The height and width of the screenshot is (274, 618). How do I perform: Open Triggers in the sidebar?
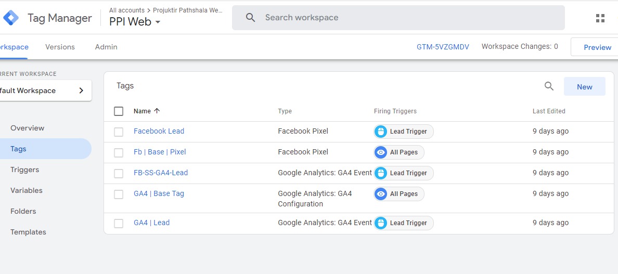click(x=25, y=169)
